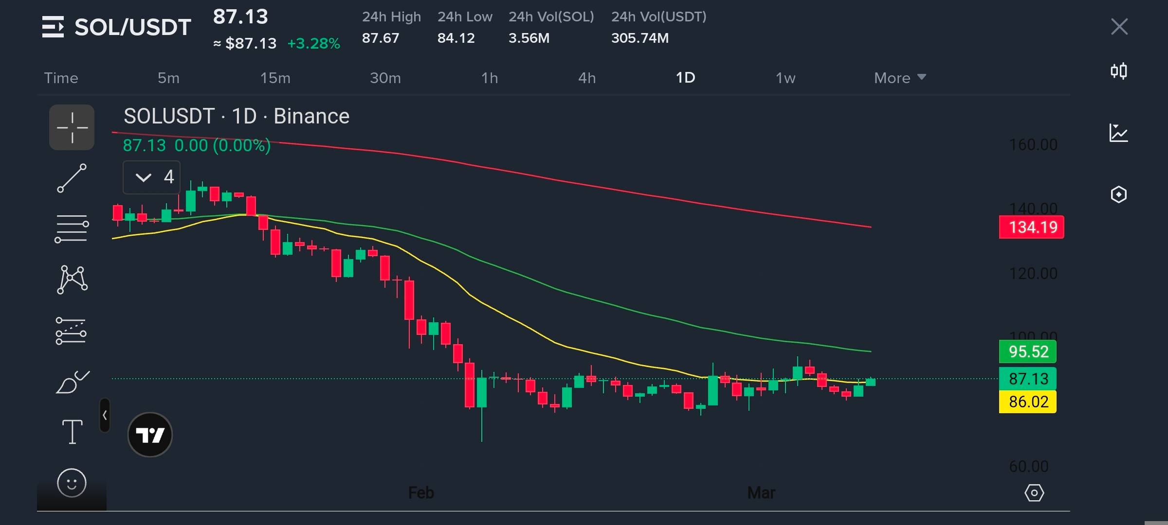
Task: Open the candlestick chart type selector
Action: [x=1118, y=71]
